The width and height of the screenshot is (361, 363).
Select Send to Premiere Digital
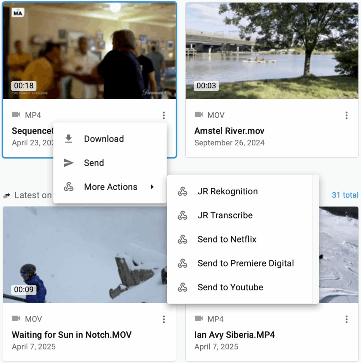246,263
